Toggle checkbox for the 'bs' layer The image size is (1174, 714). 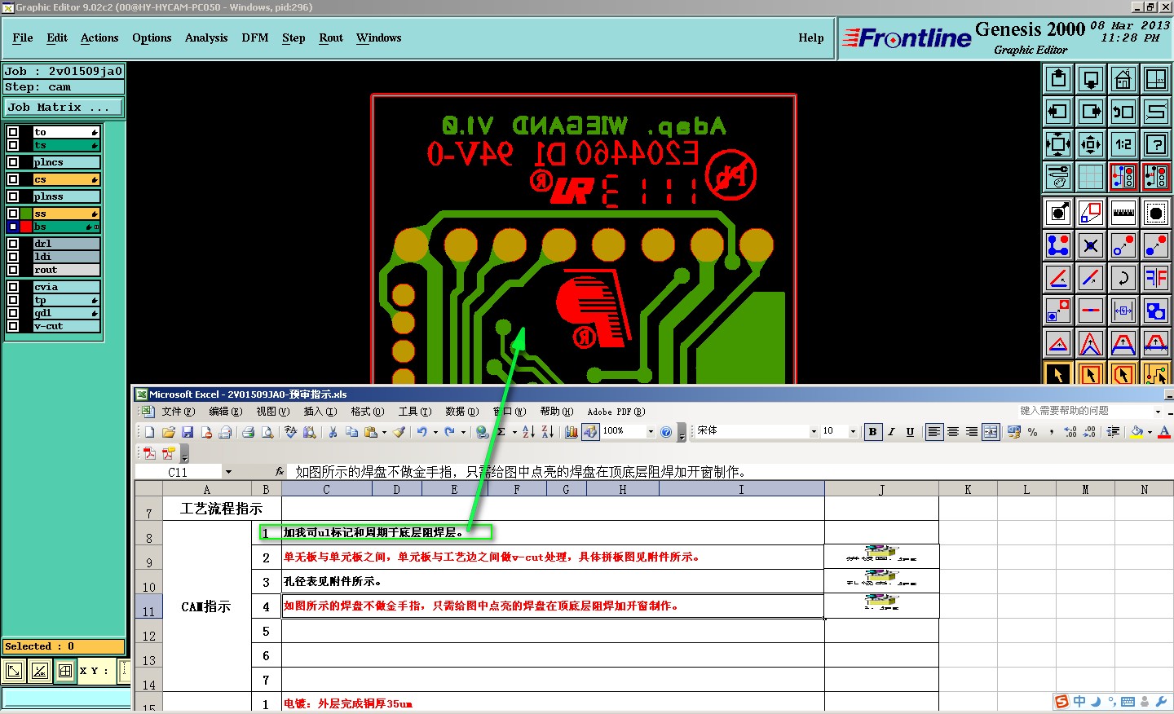click(13, 227)
